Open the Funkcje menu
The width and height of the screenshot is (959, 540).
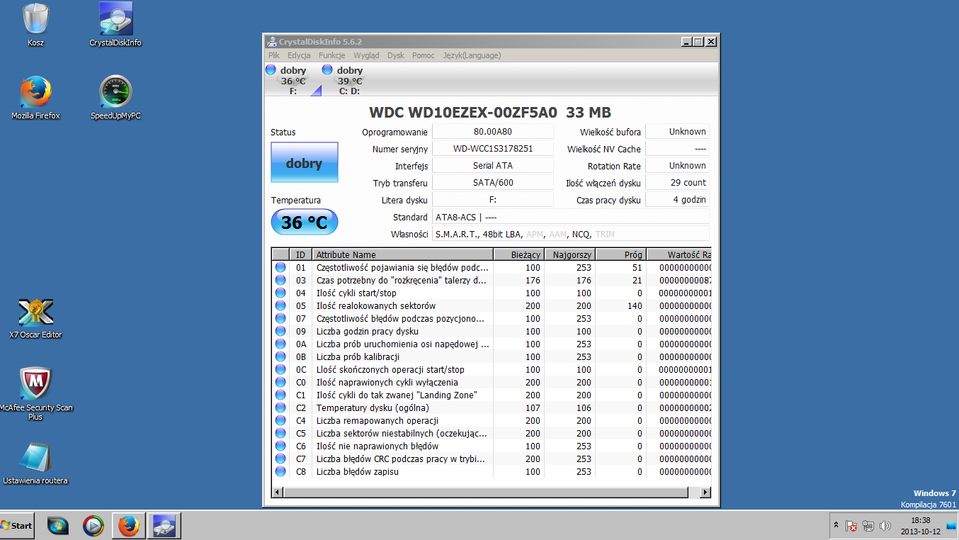[332, 55]
